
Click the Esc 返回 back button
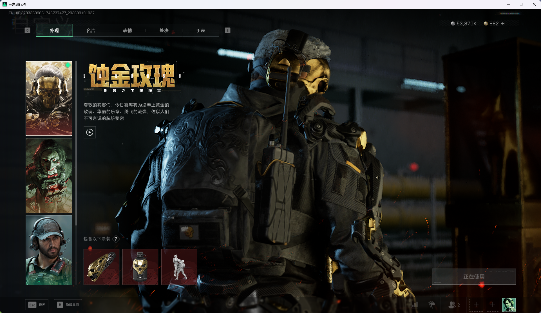point(37,305)
